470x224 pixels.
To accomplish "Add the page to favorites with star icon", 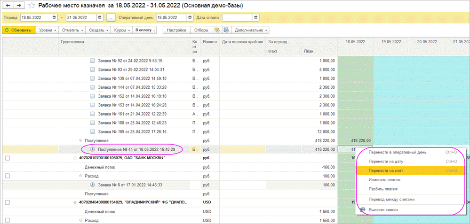I will (32, 5).
